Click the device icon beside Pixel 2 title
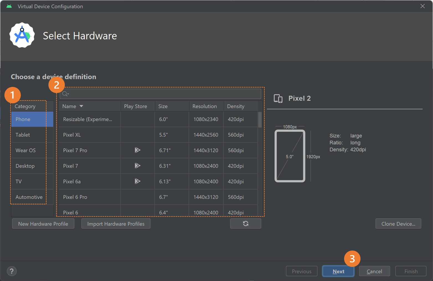433x281 pixels. point(278,98)
